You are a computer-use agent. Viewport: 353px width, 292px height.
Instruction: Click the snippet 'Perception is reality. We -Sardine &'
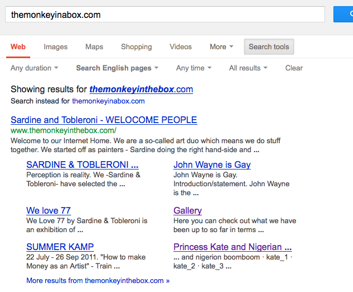83,180
